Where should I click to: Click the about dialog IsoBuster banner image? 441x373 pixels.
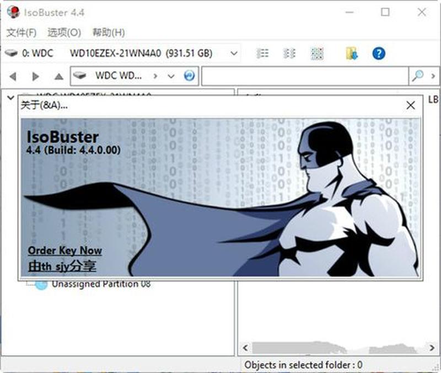(220, 198)
